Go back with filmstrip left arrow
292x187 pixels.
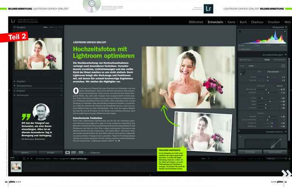tap(28, 159)
